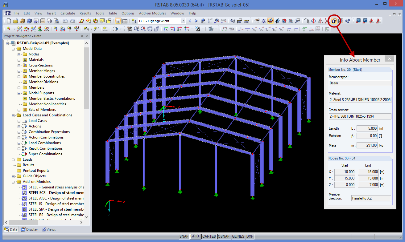Show torsional moment MT diagram icon
This screenshot has height=242, width=405.
coord(268,29)
